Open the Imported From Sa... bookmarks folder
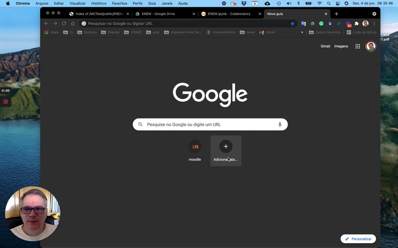This screenshot has width=398, height=248. coord(183,32)
